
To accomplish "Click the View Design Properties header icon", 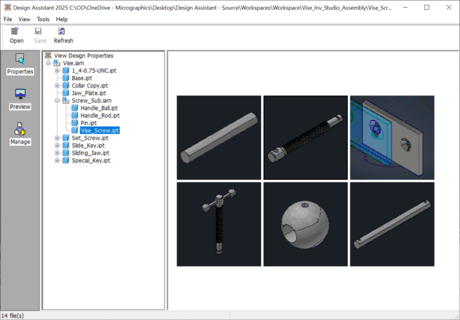I will (49, 56).
